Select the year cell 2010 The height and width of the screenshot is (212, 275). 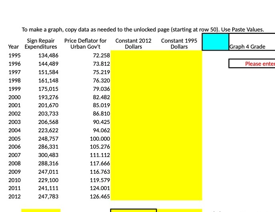14,181
